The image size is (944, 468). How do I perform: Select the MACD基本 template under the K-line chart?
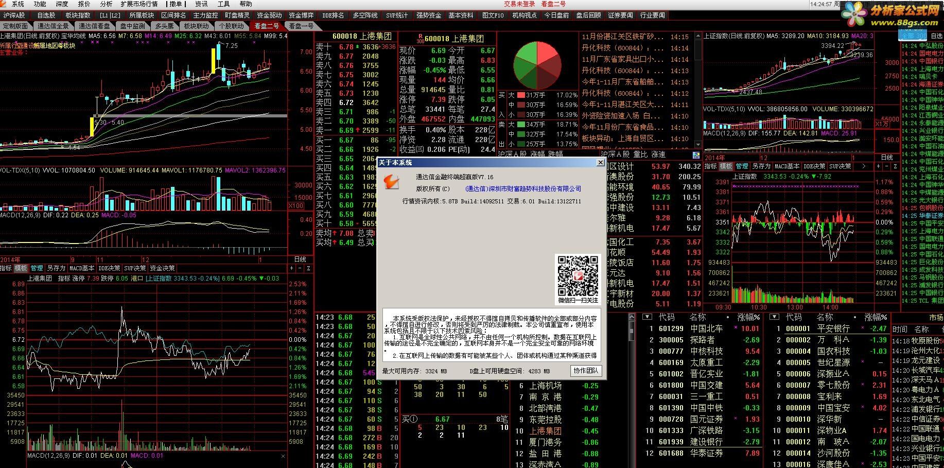point(82,268)
